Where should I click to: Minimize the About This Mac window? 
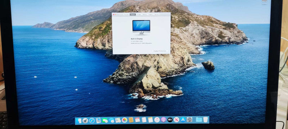[x=116, y=14]
